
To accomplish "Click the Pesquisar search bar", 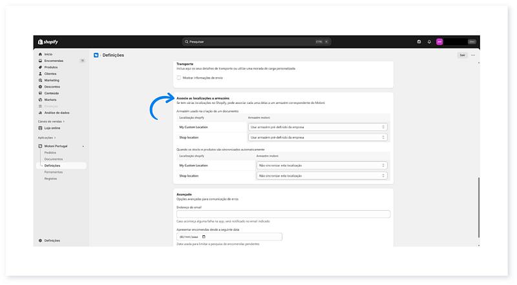I will point(257,42).
